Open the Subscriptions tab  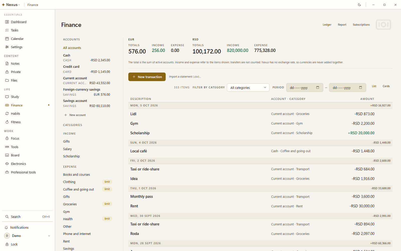[361, 25]
